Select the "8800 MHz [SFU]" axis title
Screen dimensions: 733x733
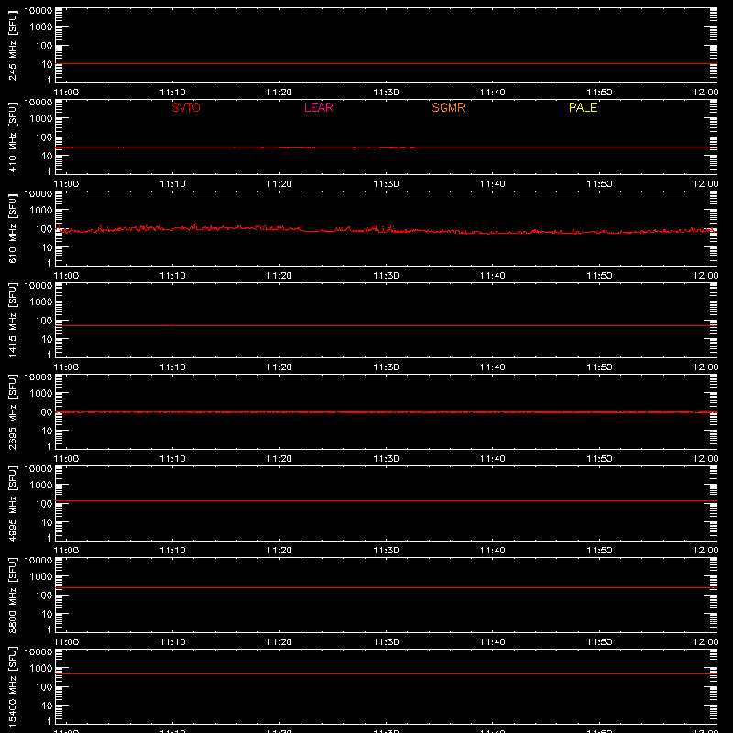click(x=12, y=595)
